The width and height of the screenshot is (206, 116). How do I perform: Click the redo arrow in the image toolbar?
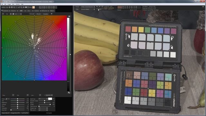(x=99, y=7)
